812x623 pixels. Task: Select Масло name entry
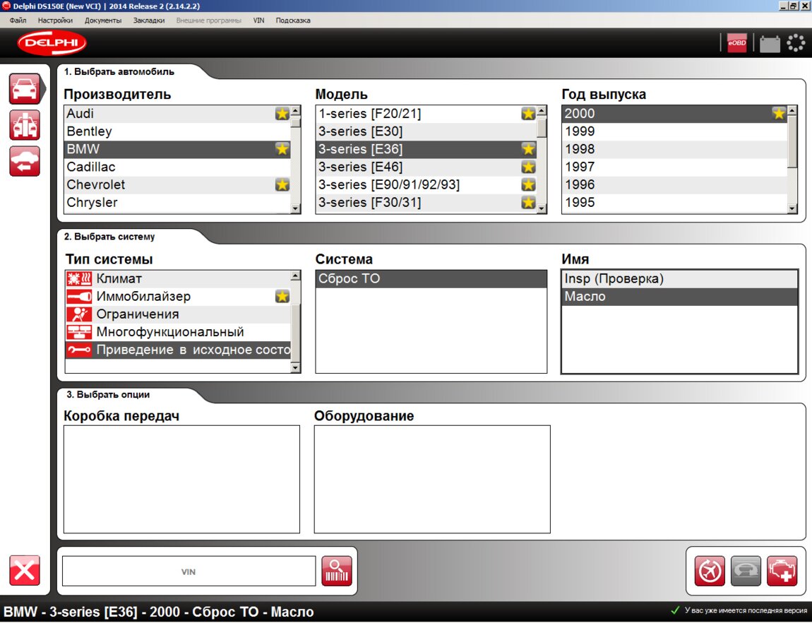[x=679, y=296]
